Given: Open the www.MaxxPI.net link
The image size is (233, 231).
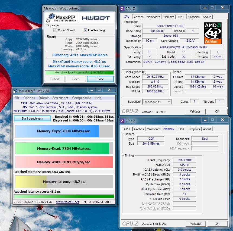Looking at the screenshot, I should [68, 202].
